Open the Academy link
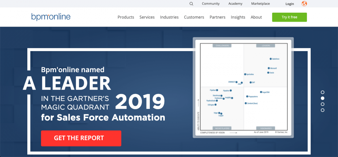The image size is (338, 157). tap(235, 4)
